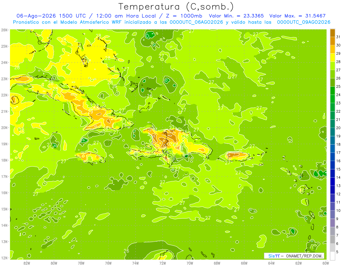Viewport: 346px width, 267px height.
Task: Click the '64W' longitude axis label
Action: [271, 263]
